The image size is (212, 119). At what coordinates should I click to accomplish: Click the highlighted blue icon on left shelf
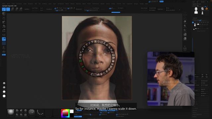click(x=4, y=39)
